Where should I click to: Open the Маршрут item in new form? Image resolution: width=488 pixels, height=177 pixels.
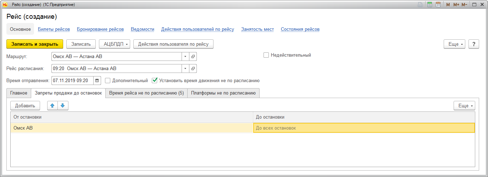click(x=193, y=56)
